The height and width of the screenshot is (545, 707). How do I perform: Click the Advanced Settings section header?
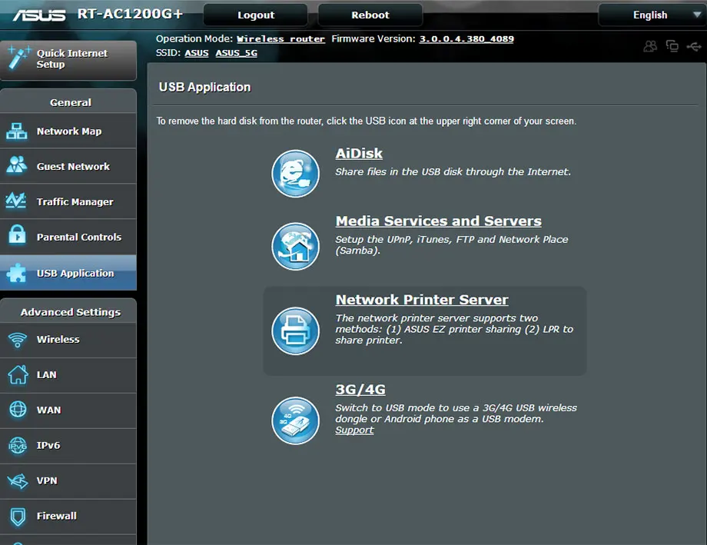click(68, 312)
